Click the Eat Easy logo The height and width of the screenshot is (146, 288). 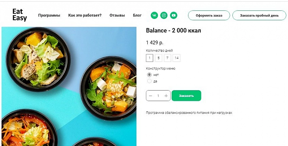click(x=20, y=15)
